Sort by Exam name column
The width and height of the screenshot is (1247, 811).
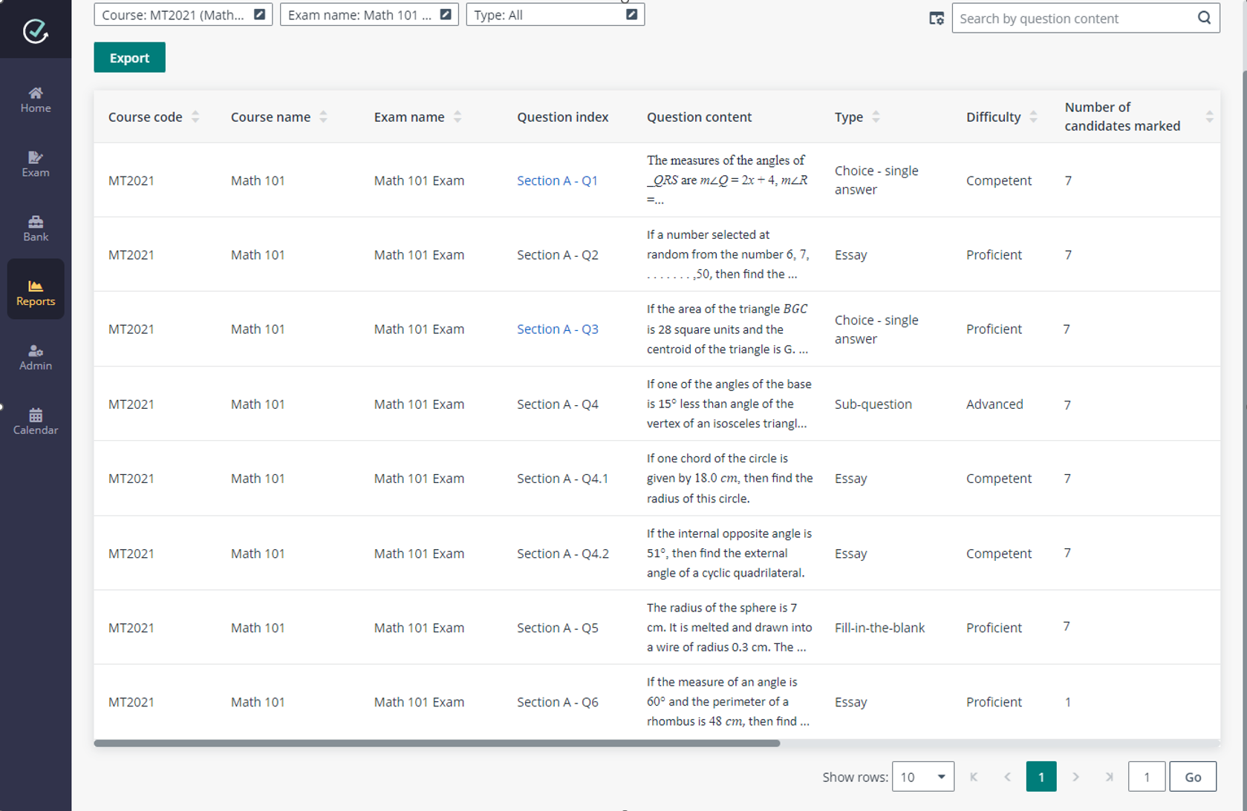tap(458, 116)
